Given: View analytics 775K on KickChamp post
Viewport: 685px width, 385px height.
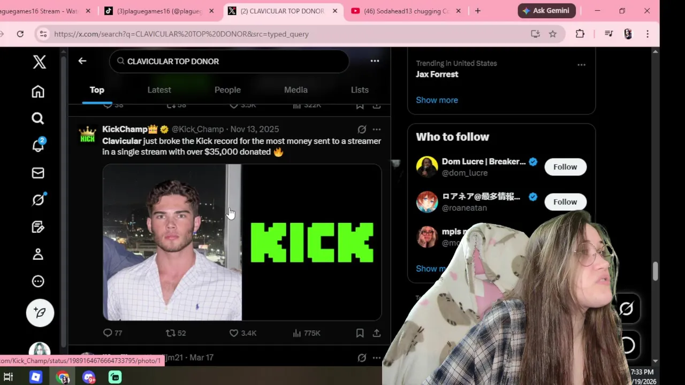Looking at the screenshot, I should tap(306, 333).
